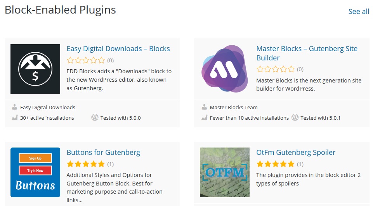Open Master Blocks – Gutenberg Site Builder link
This screenshot has height=206, width=387.
[307, 53]
